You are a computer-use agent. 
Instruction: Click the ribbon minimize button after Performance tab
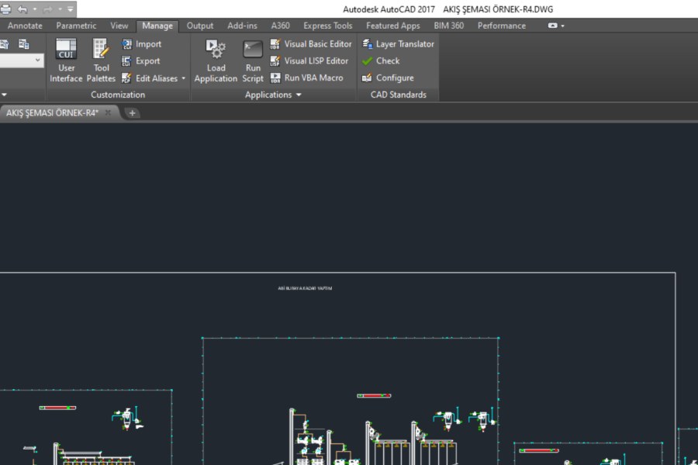[x=552, y=26]
